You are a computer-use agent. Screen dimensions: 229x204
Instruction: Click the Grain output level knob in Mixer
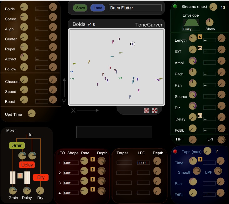pos(13,191)
